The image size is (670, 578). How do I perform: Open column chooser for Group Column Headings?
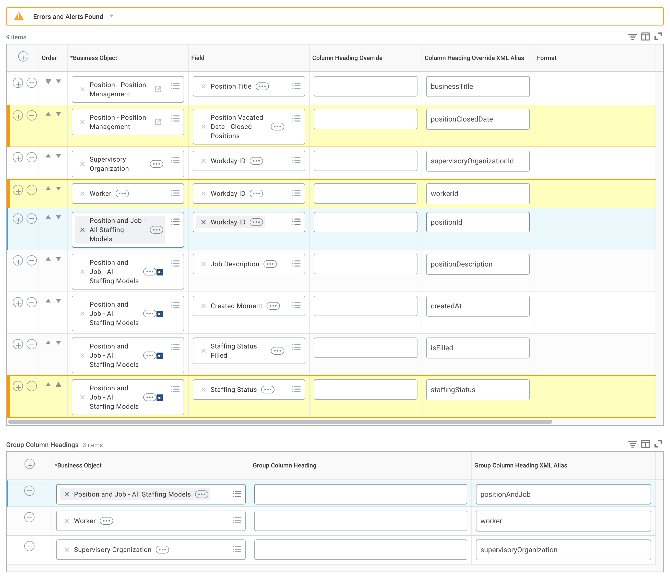tap(645, 444)
